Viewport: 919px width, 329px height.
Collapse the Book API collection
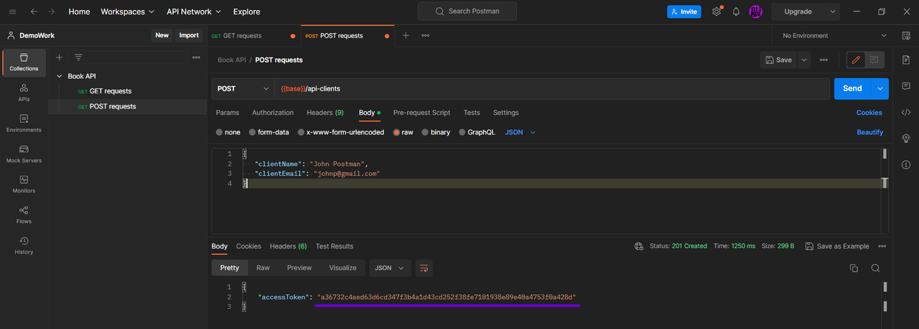(x=60, y=76)
